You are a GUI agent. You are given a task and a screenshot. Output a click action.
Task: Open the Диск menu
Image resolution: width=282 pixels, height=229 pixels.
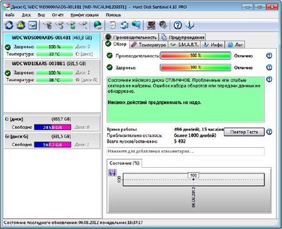(26, 15)
